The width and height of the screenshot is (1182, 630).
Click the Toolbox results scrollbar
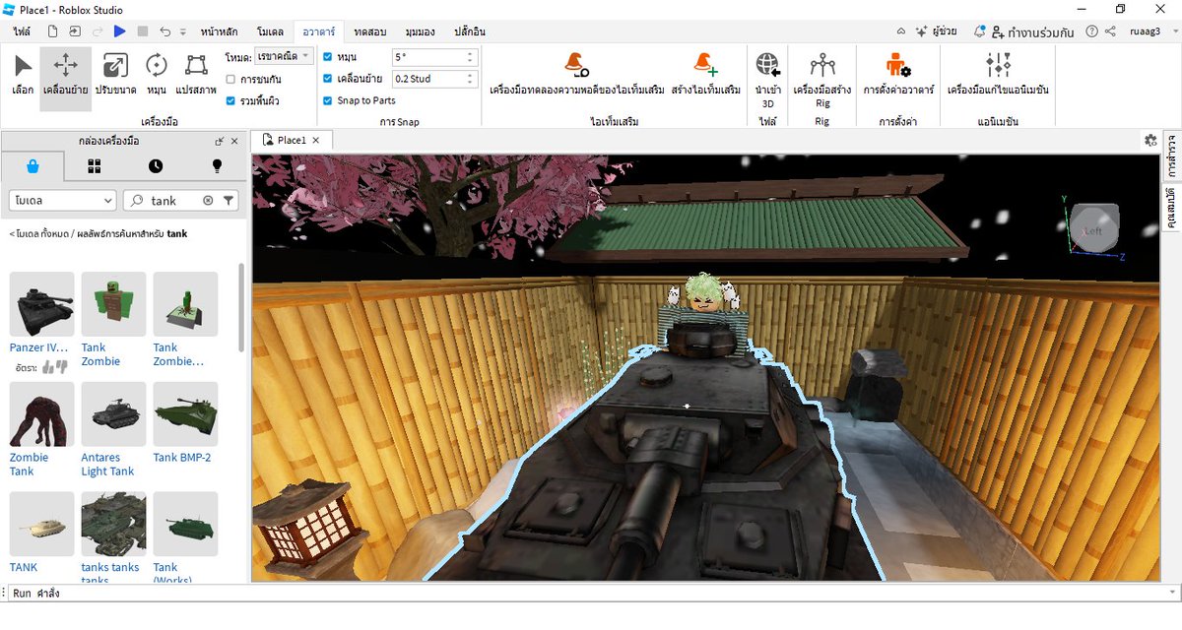click(242, 307)
